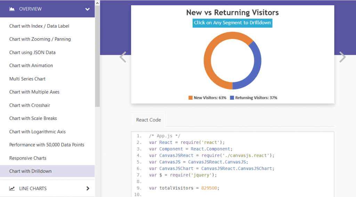Click the New vs Returning Visitors title
This screenshot has width=356, height=197.
tap(233, 13)
